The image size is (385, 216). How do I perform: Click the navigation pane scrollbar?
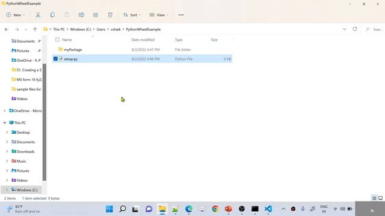point(45,122)
